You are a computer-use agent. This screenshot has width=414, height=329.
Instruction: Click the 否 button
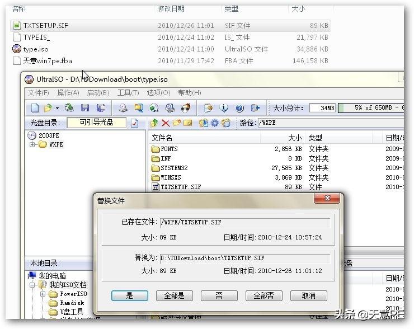point(219,295)
